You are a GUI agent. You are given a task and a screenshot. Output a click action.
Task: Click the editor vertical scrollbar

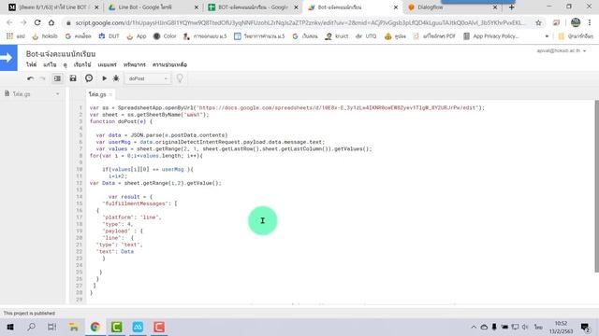pyautogui.click(x=596, y=186)
